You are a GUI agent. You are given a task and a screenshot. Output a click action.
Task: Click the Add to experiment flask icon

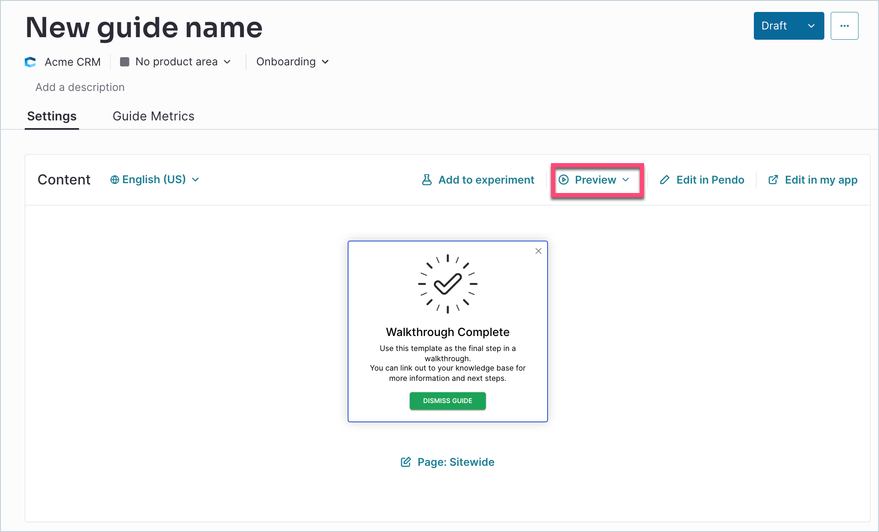pos(427,180)
